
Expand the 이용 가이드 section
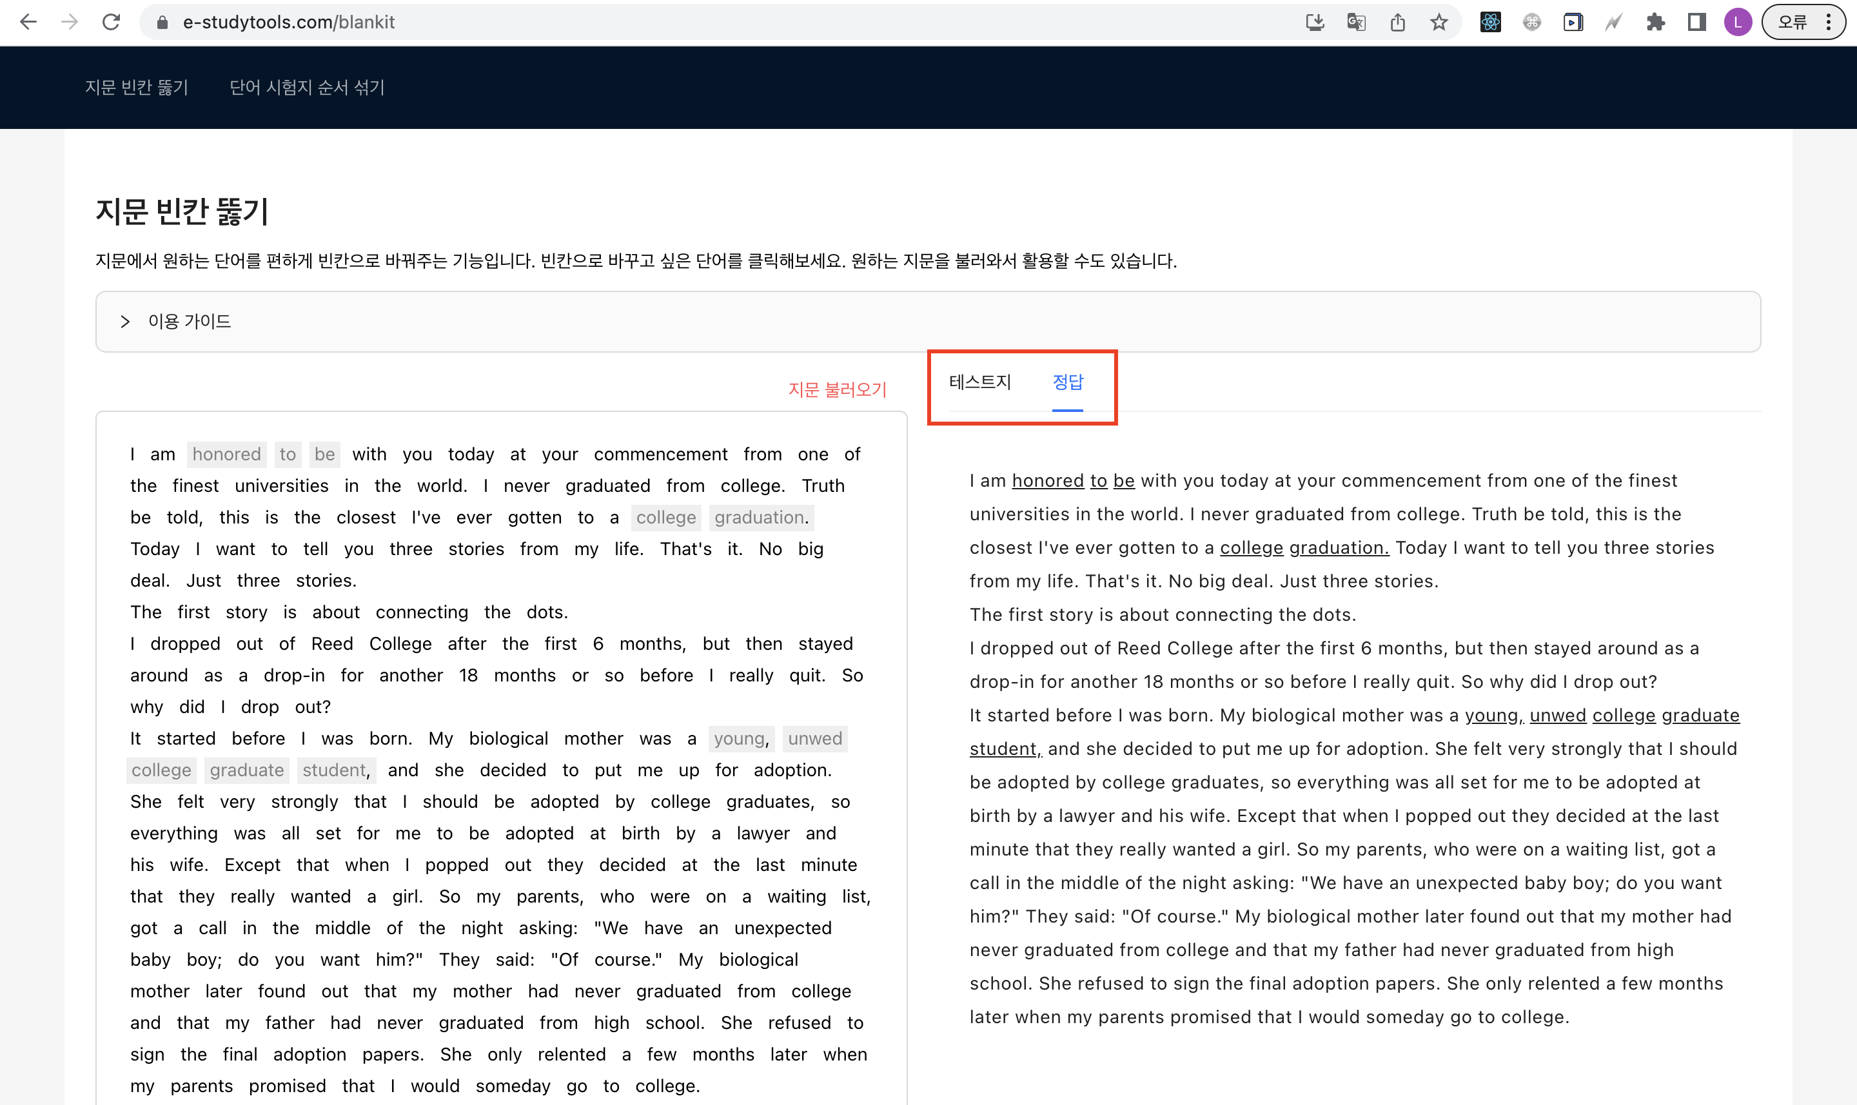[189, 322]
